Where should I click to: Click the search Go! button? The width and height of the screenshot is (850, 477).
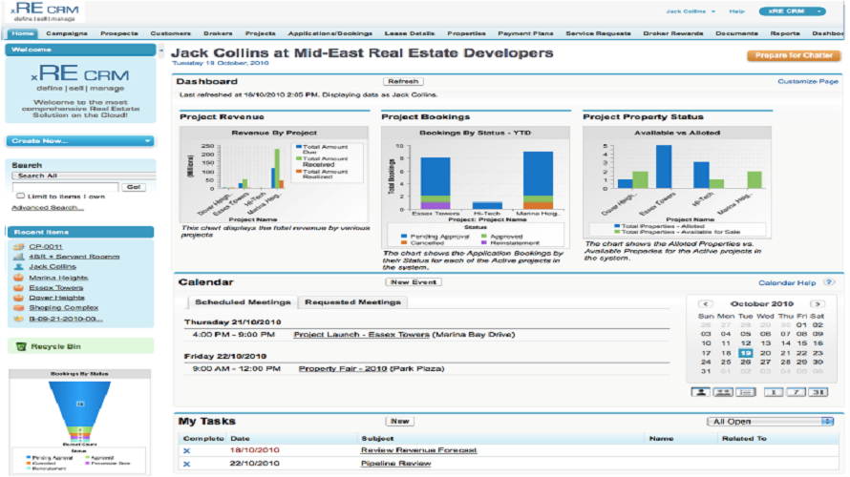(134, 187)
